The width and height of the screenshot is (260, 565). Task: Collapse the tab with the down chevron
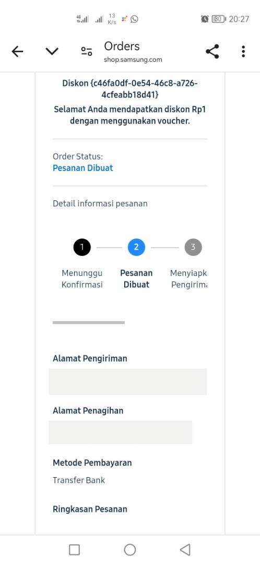coord(52,52)
